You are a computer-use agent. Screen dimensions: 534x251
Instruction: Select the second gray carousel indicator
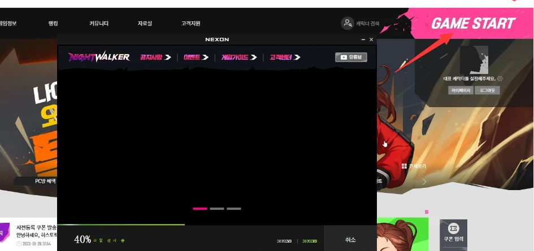[217, 209]
